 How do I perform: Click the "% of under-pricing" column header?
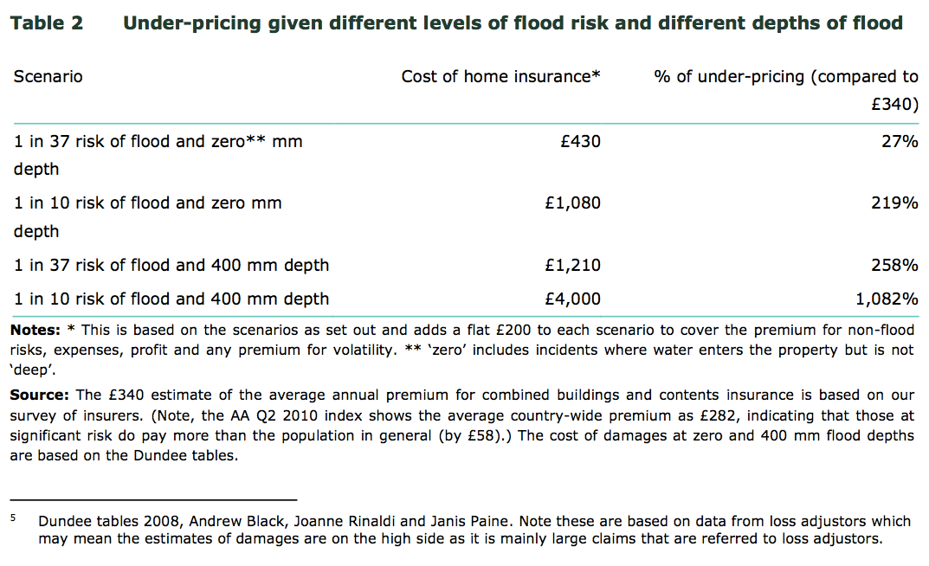[785, 76]
